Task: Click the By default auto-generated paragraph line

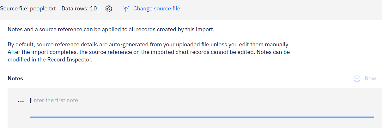Action: coord(149,44)
